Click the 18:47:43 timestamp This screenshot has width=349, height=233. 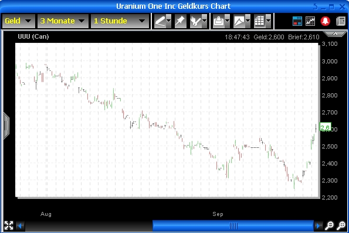(x=237, y=37)
